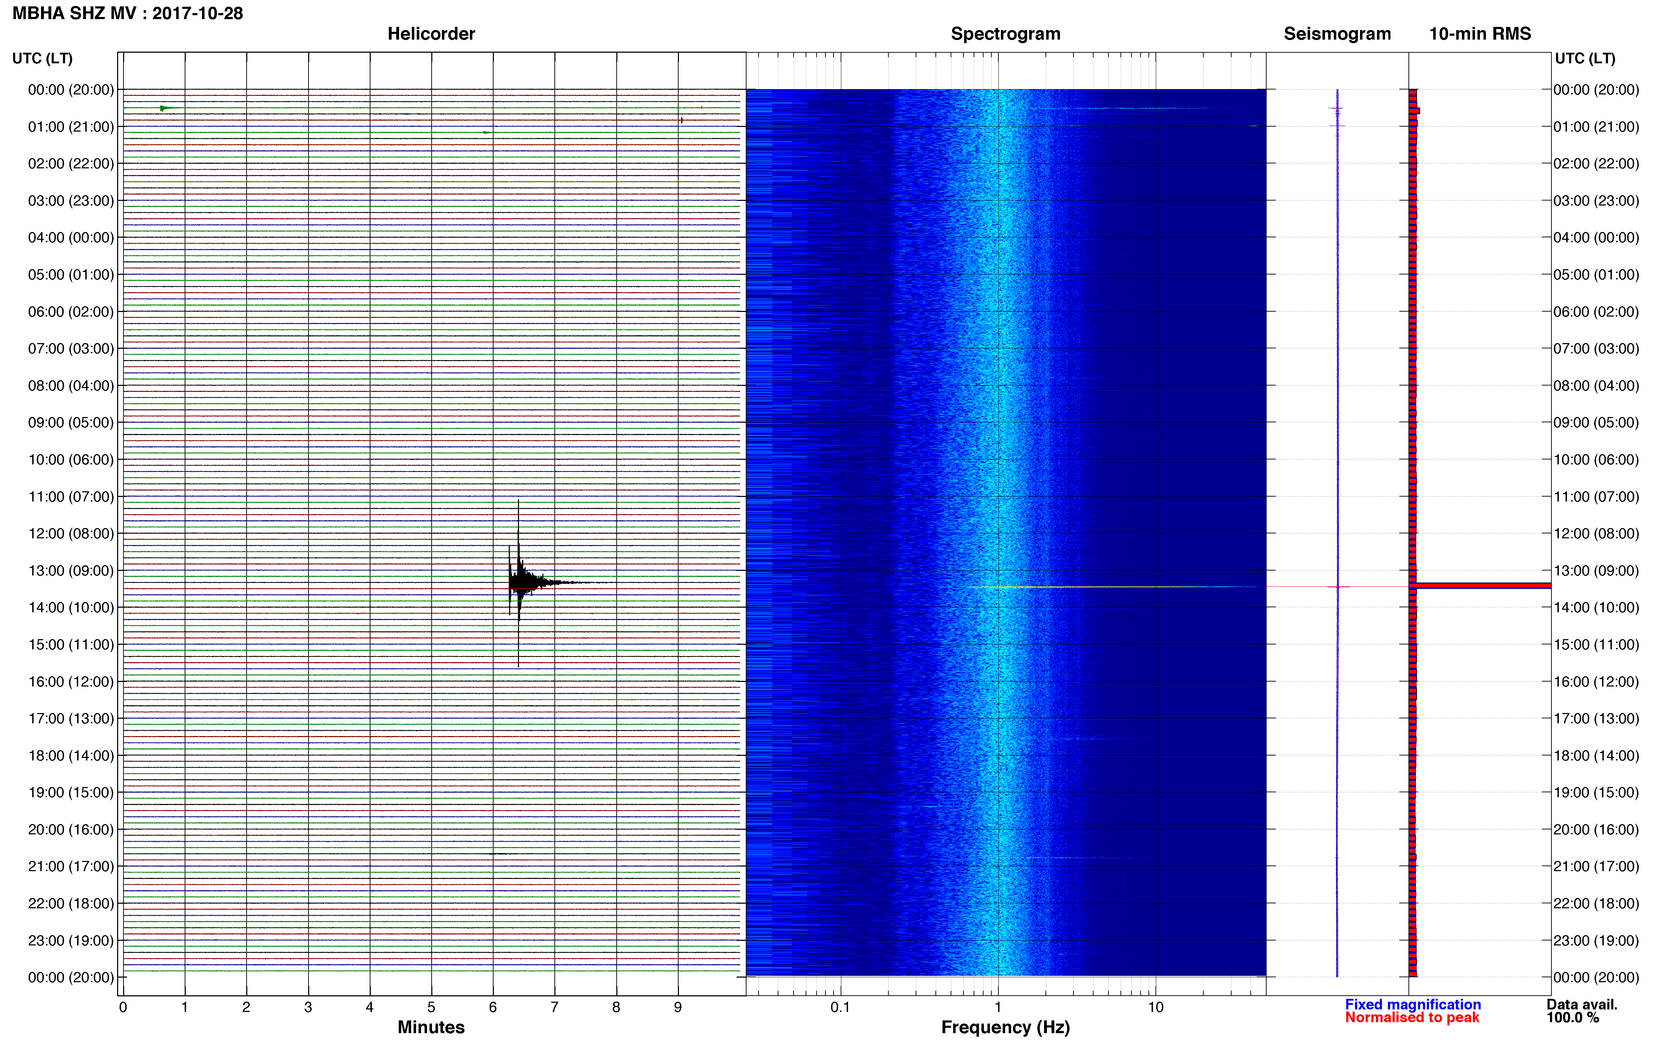Click the '100.0 %' data availability value

pos(1573,1018)
